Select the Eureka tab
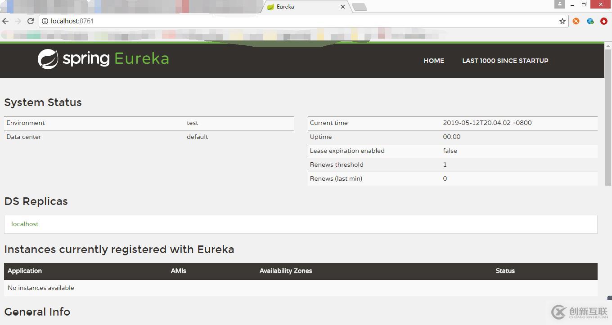The image size is (612, 325). (306, 7)
